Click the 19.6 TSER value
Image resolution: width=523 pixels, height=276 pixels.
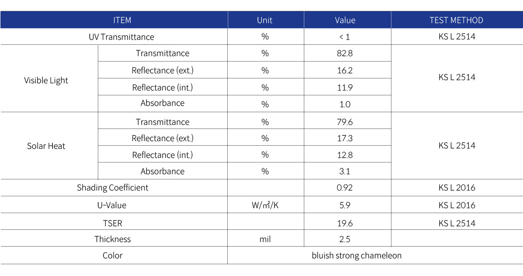click(345, 224)
